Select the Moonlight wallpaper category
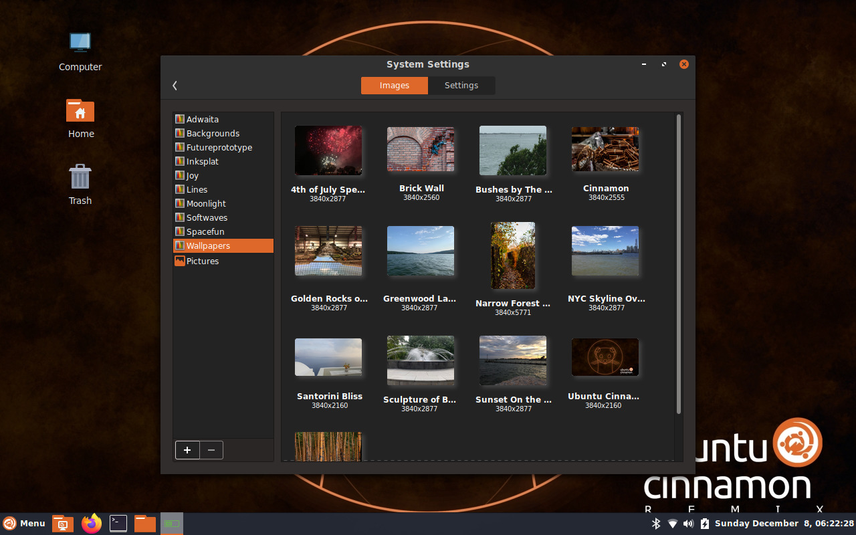856x535 pixels. [x=205, y=203]
